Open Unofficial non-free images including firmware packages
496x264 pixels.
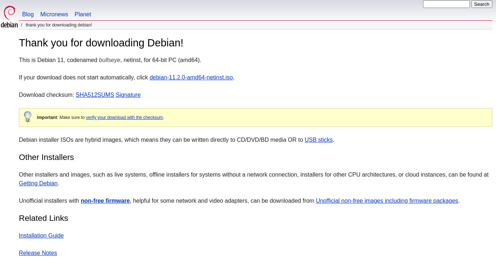point(387,201)
